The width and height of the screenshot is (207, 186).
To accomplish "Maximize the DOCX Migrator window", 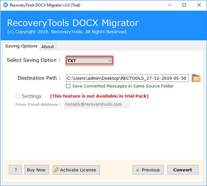I will [184, 5].
